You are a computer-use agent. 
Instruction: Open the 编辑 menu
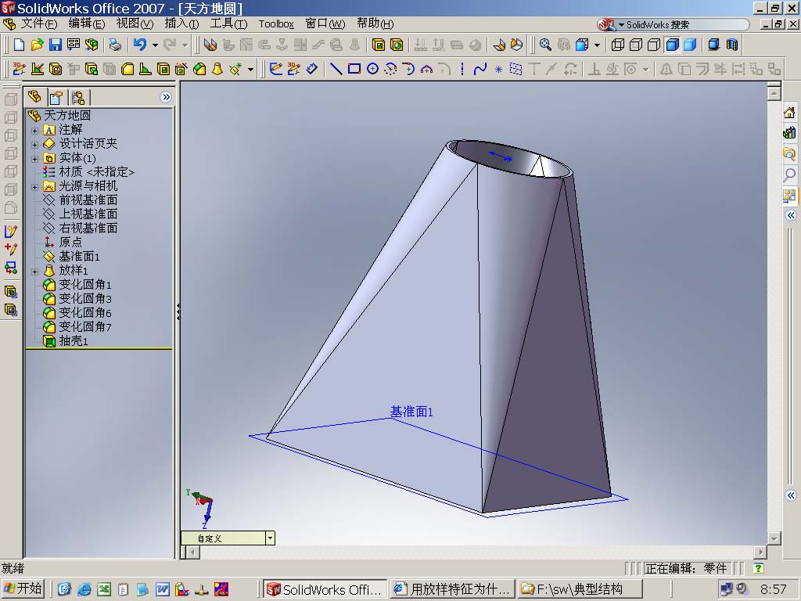pyautogui.click(x=86, y=23)
